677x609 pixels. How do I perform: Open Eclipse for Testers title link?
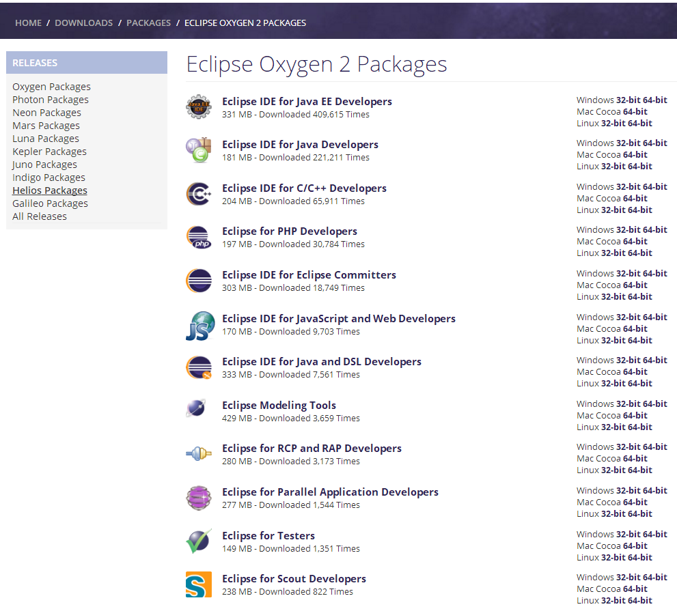coord(268,536)
